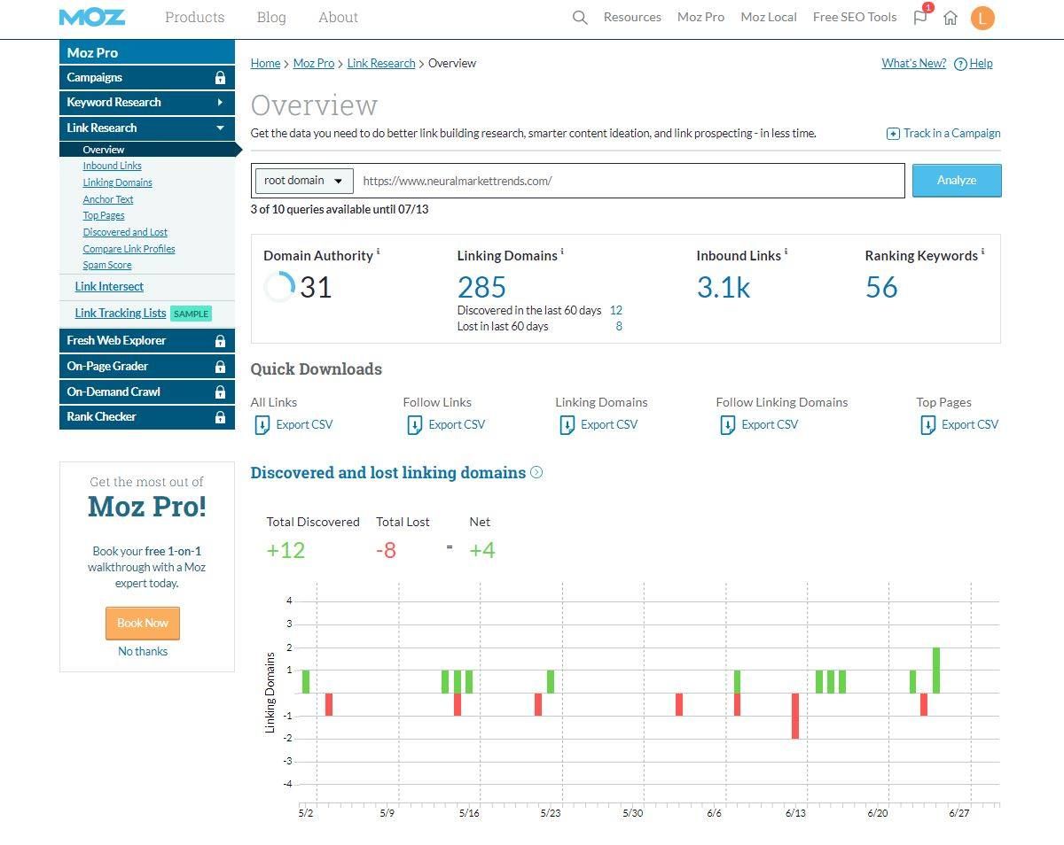Click the On-Page Grader lock icon
Image resolution: width=1064 pixels, height=845 pixels.
click(220, 367)
